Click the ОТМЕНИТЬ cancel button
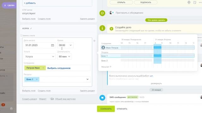This screenshot has height=113, width=202. (x=122, y=109)
